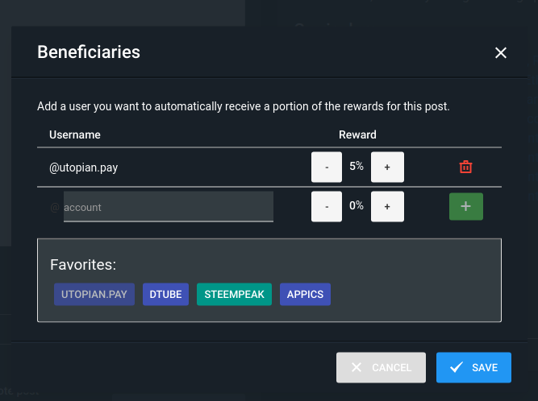Decrease utopian.pay reward with minus button

pos(327,167)
